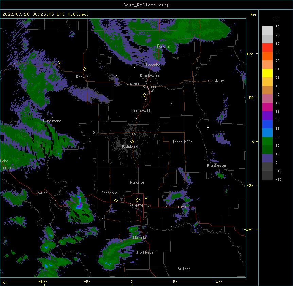Click the intense blue-magenta storm cell east of Banff
The width and height of the screenshot is (293, 286).
[x=80, y=202]
